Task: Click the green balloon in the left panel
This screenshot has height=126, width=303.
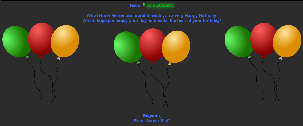Action: 17,41
